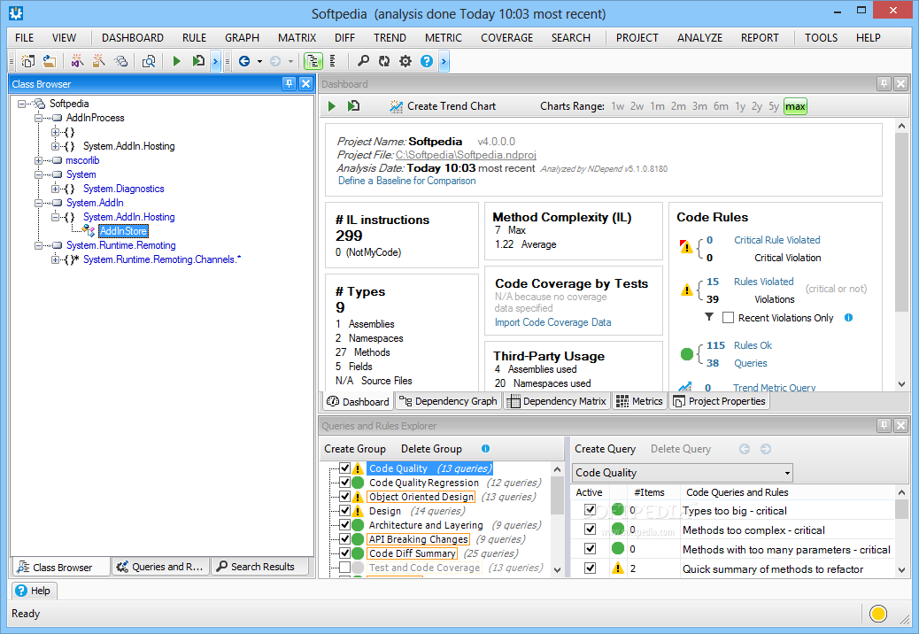
Task: Click Import Code Coverage Data link
Action: 552,322
